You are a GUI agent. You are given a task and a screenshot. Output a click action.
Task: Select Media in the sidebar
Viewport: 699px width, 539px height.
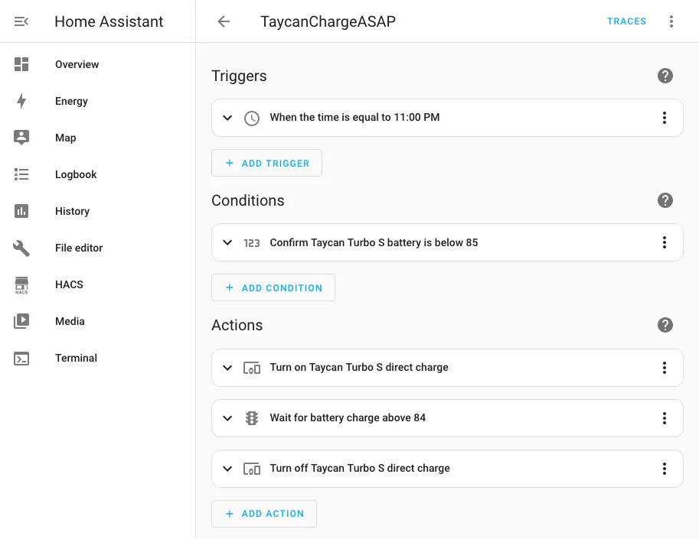click(x=70, y=321)
